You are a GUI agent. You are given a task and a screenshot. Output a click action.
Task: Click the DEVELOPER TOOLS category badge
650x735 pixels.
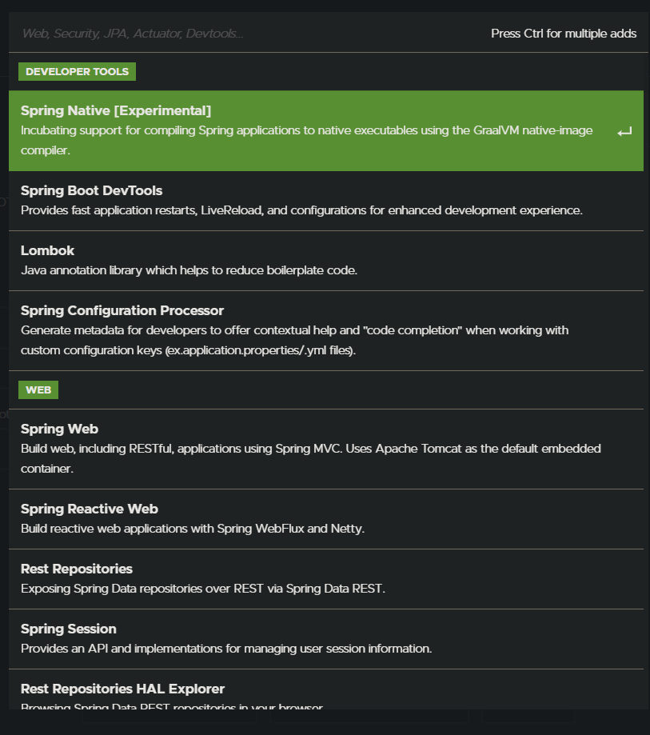tap(76, 71)
